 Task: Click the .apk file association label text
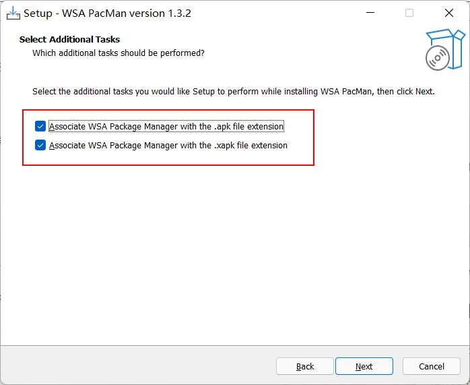pyautogui.click(x=166, y=126)
